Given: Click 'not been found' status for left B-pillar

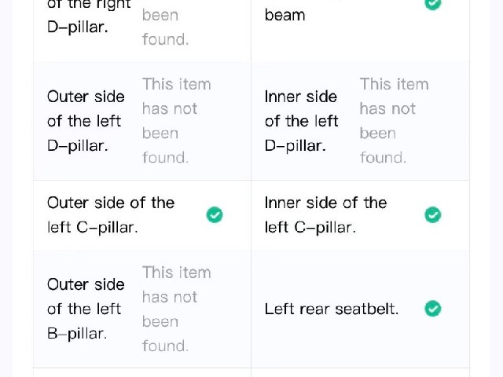Looking at the screenshot, I should click(x=176, y=309).
